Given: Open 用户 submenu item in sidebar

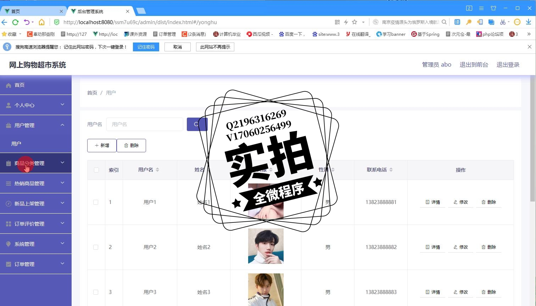Looking at the screenshot, I should tap(36, 144).
